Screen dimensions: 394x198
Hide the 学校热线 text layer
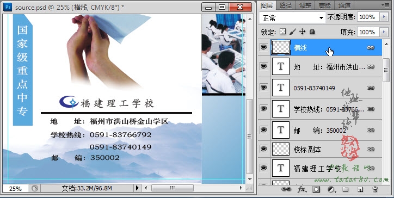[263, 109]
